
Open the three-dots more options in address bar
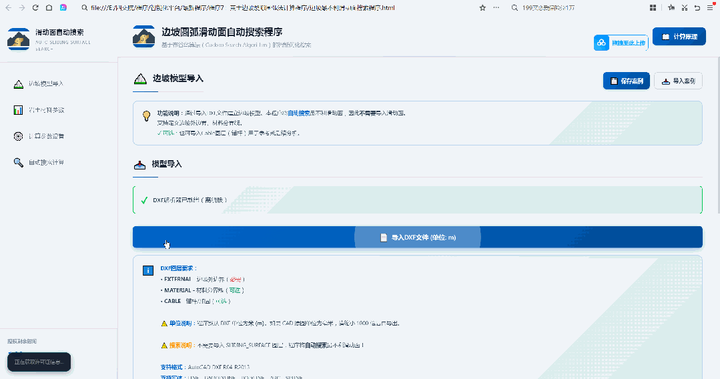[x=496, y=8]
